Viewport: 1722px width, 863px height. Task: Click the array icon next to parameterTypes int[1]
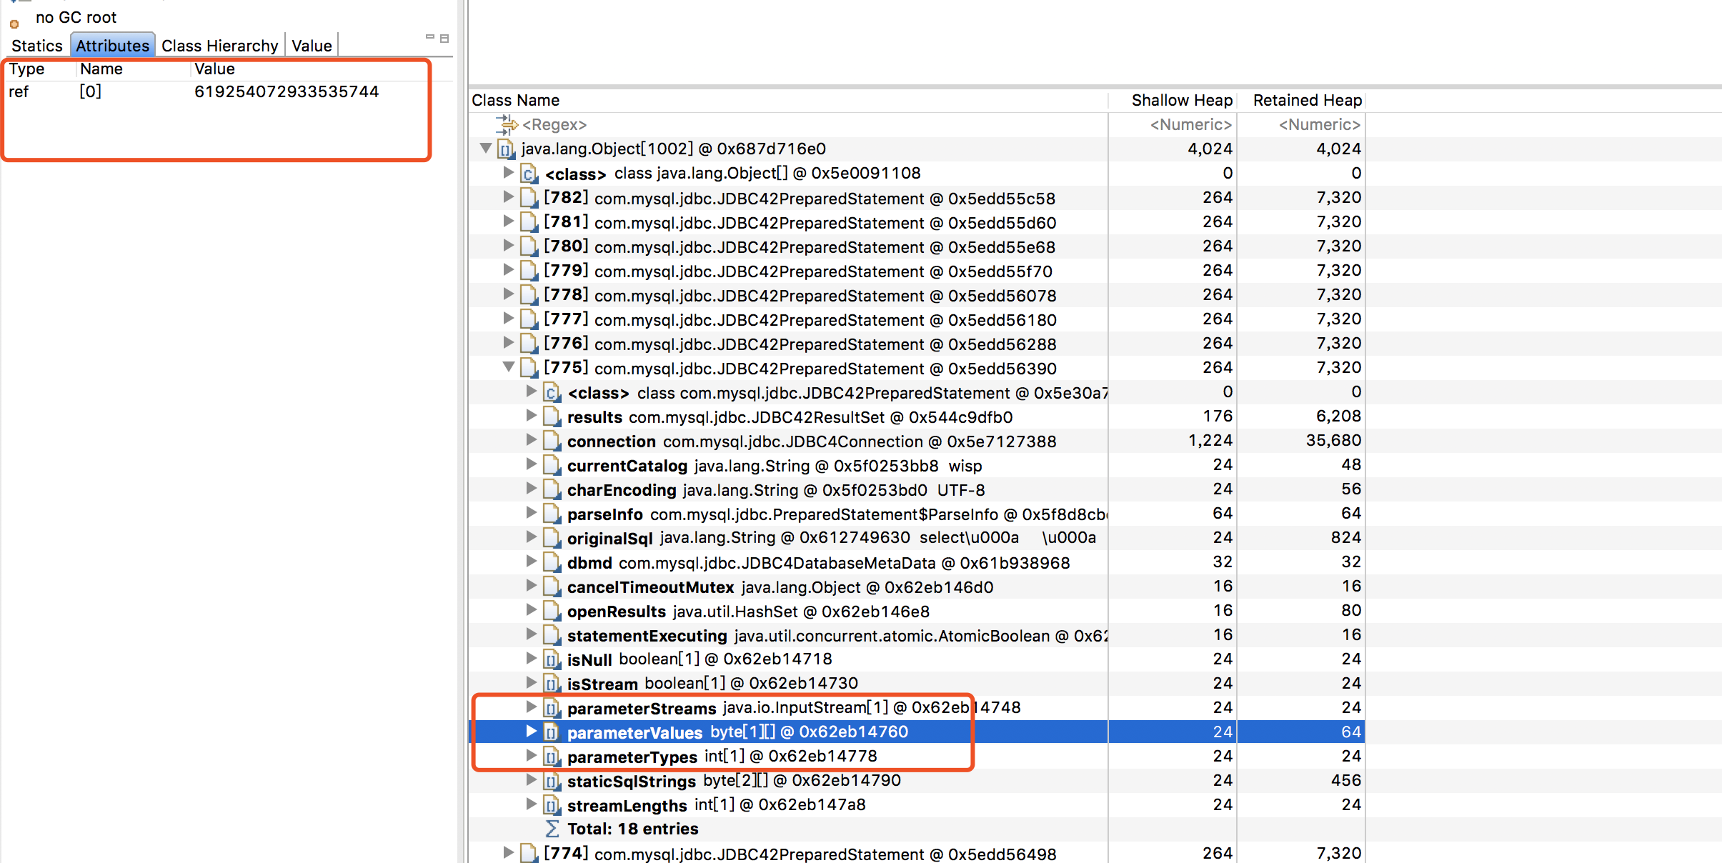point(551,756)
